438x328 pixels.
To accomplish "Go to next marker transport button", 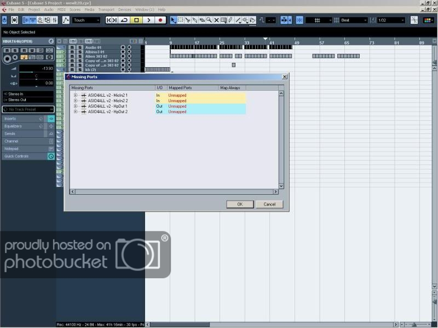I will [x=115, y=20].
